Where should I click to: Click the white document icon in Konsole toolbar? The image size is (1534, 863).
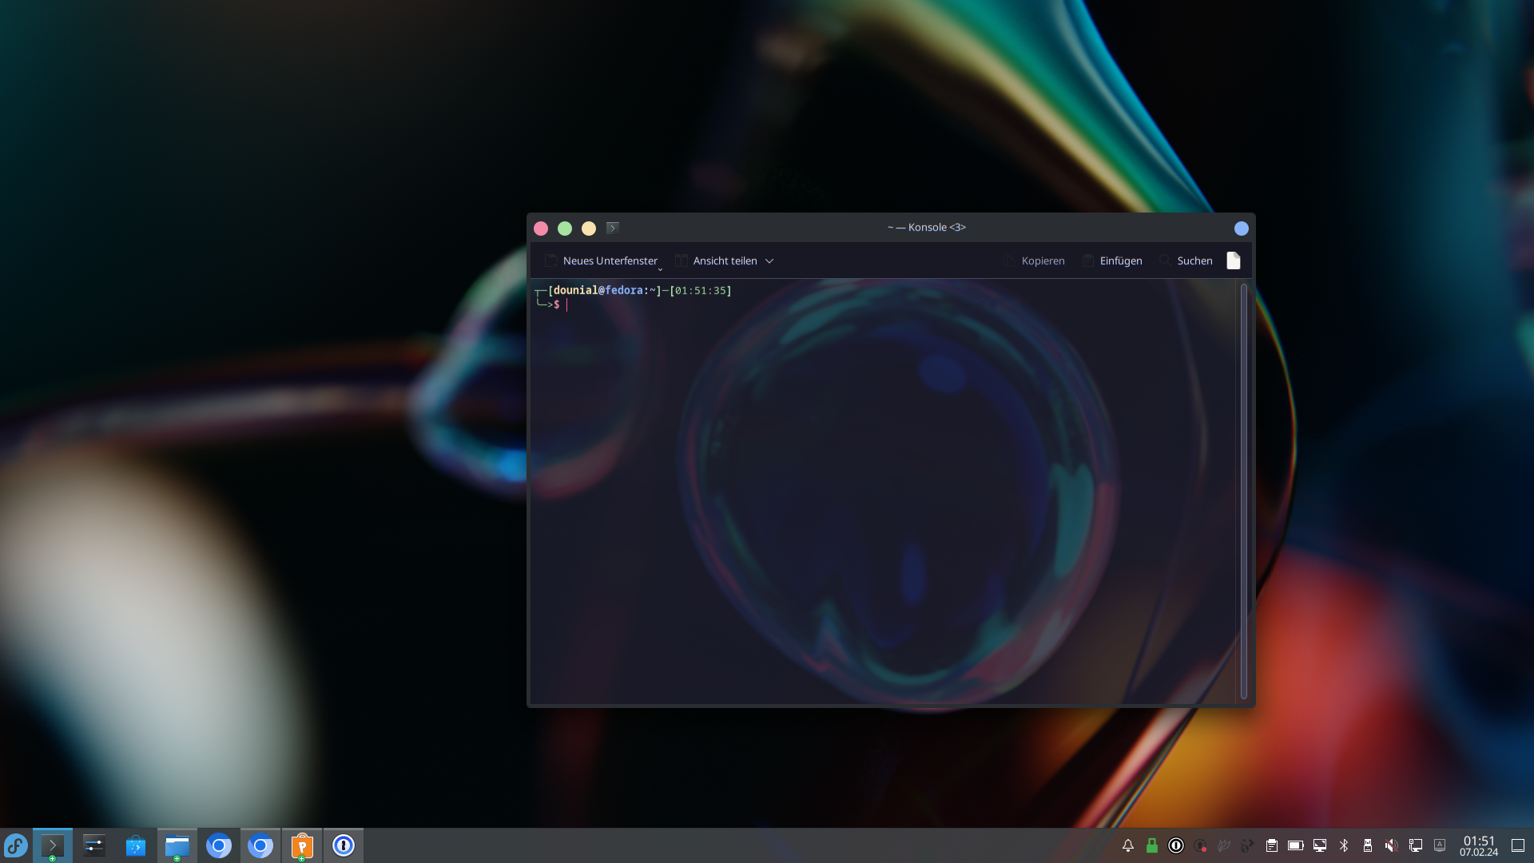[x=1234, y=260]
